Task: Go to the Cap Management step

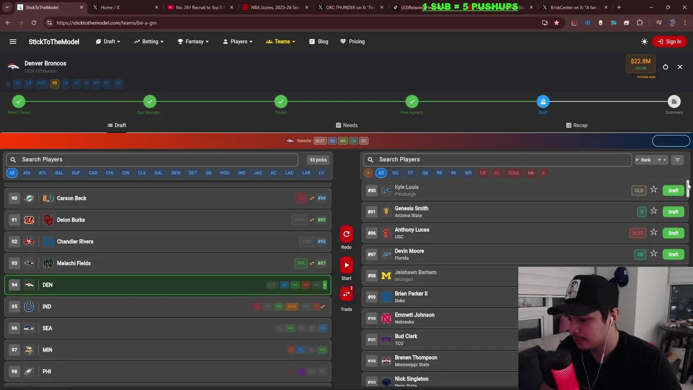Action: point(150,102)
